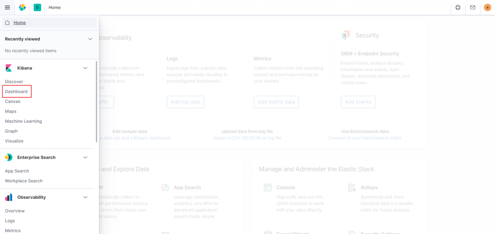Click 'No recently viewed items' text
This screenshot has width=495, height=234.
[x=30, y=51]
